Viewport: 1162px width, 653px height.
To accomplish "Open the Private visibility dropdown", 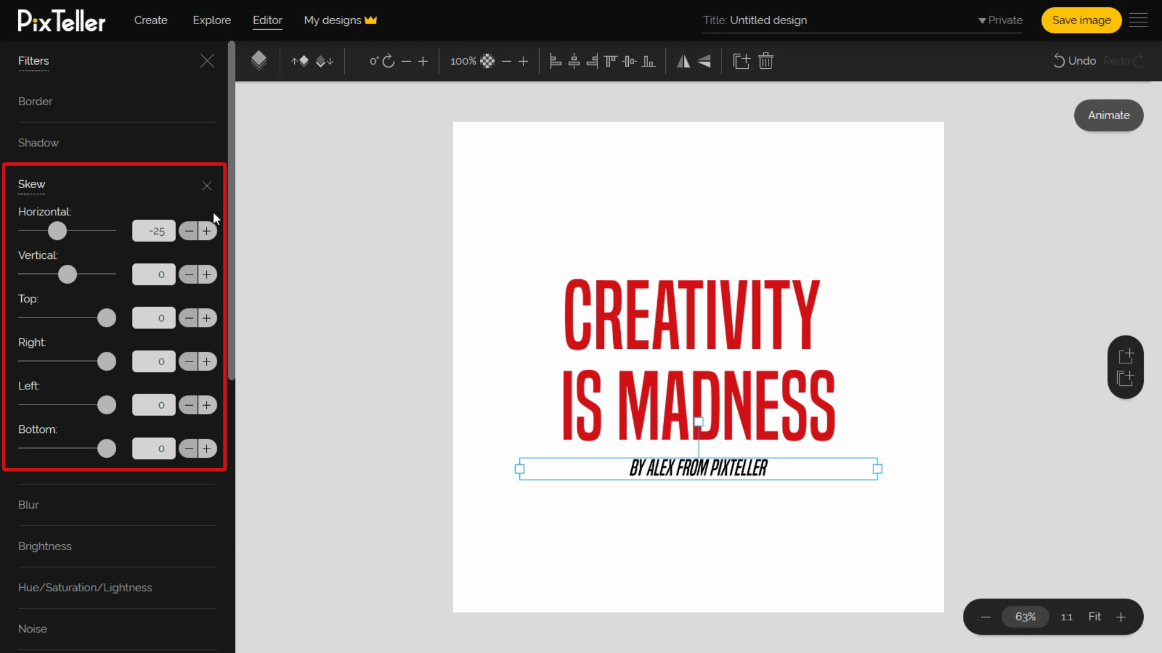I will 1000,20.
